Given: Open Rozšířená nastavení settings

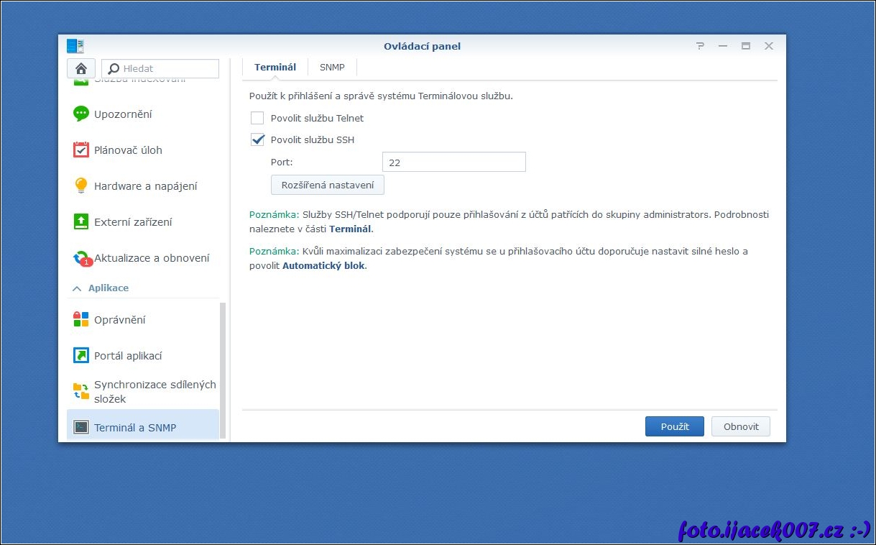Looking at the screenshot, I should pyautogui.click(x=328, y=186).
